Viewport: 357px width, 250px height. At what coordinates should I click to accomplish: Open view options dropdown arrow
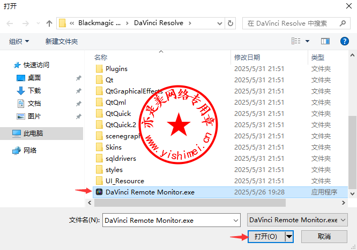307,41
